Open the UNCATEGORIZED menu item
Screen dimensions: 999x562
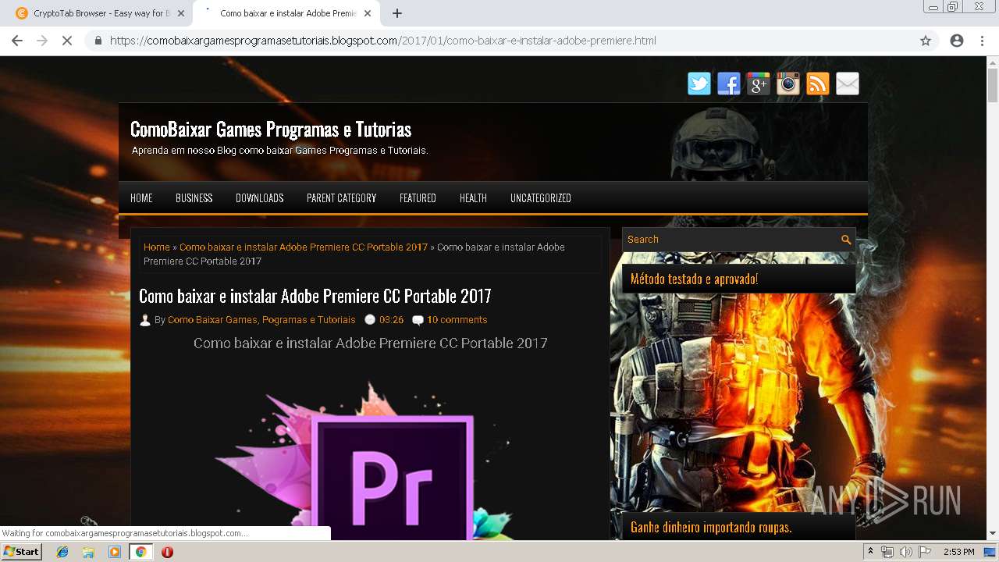pos(540,198)
